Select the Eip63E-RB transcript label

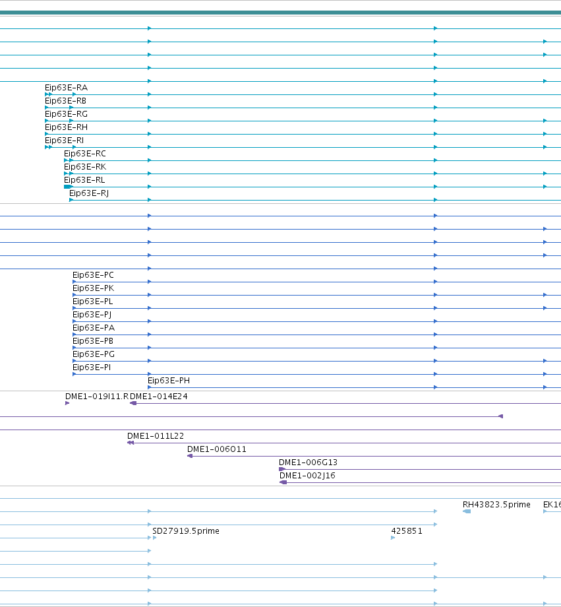65,101
